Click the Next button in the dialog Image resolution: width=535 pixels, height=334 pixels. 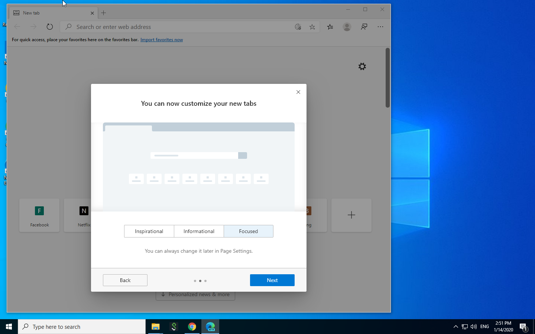272,280
